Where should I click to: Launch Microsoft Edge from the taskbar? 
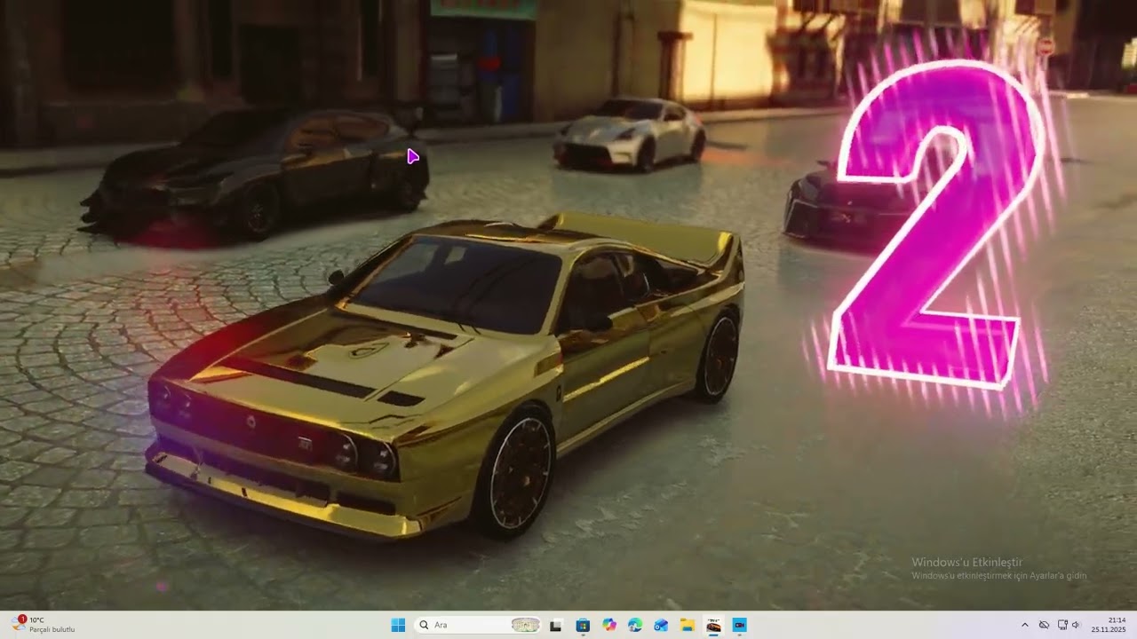pos(635,625)
